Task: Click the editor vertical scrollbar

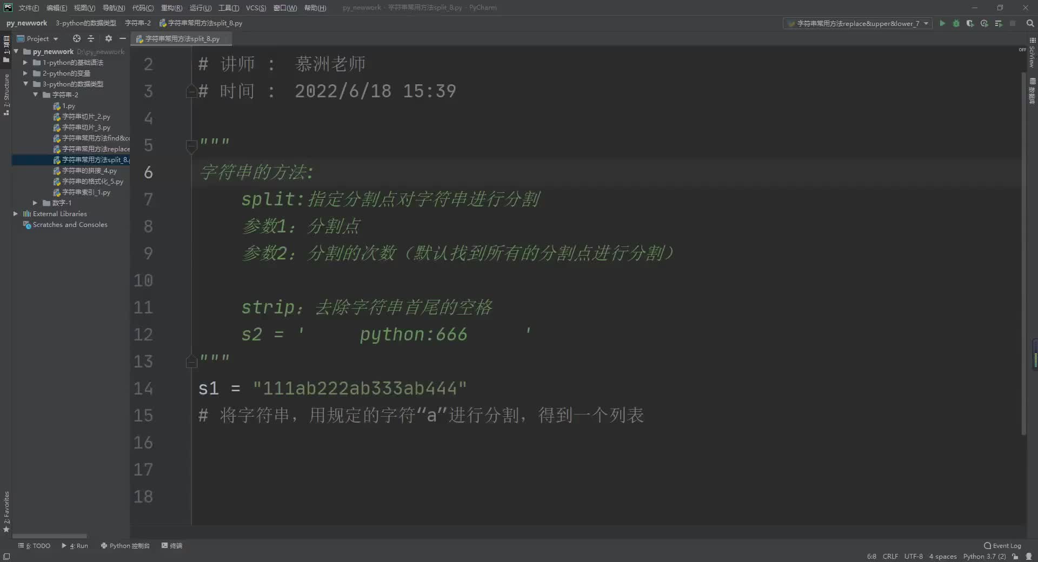Action: click(x=1023, y=254)
